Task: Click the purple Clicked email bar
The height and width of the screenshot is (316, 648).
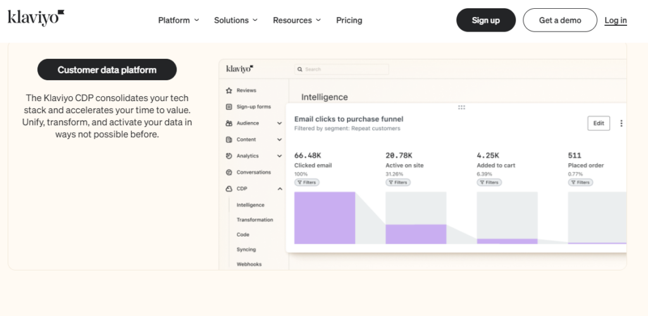Action: click(325, 218)
